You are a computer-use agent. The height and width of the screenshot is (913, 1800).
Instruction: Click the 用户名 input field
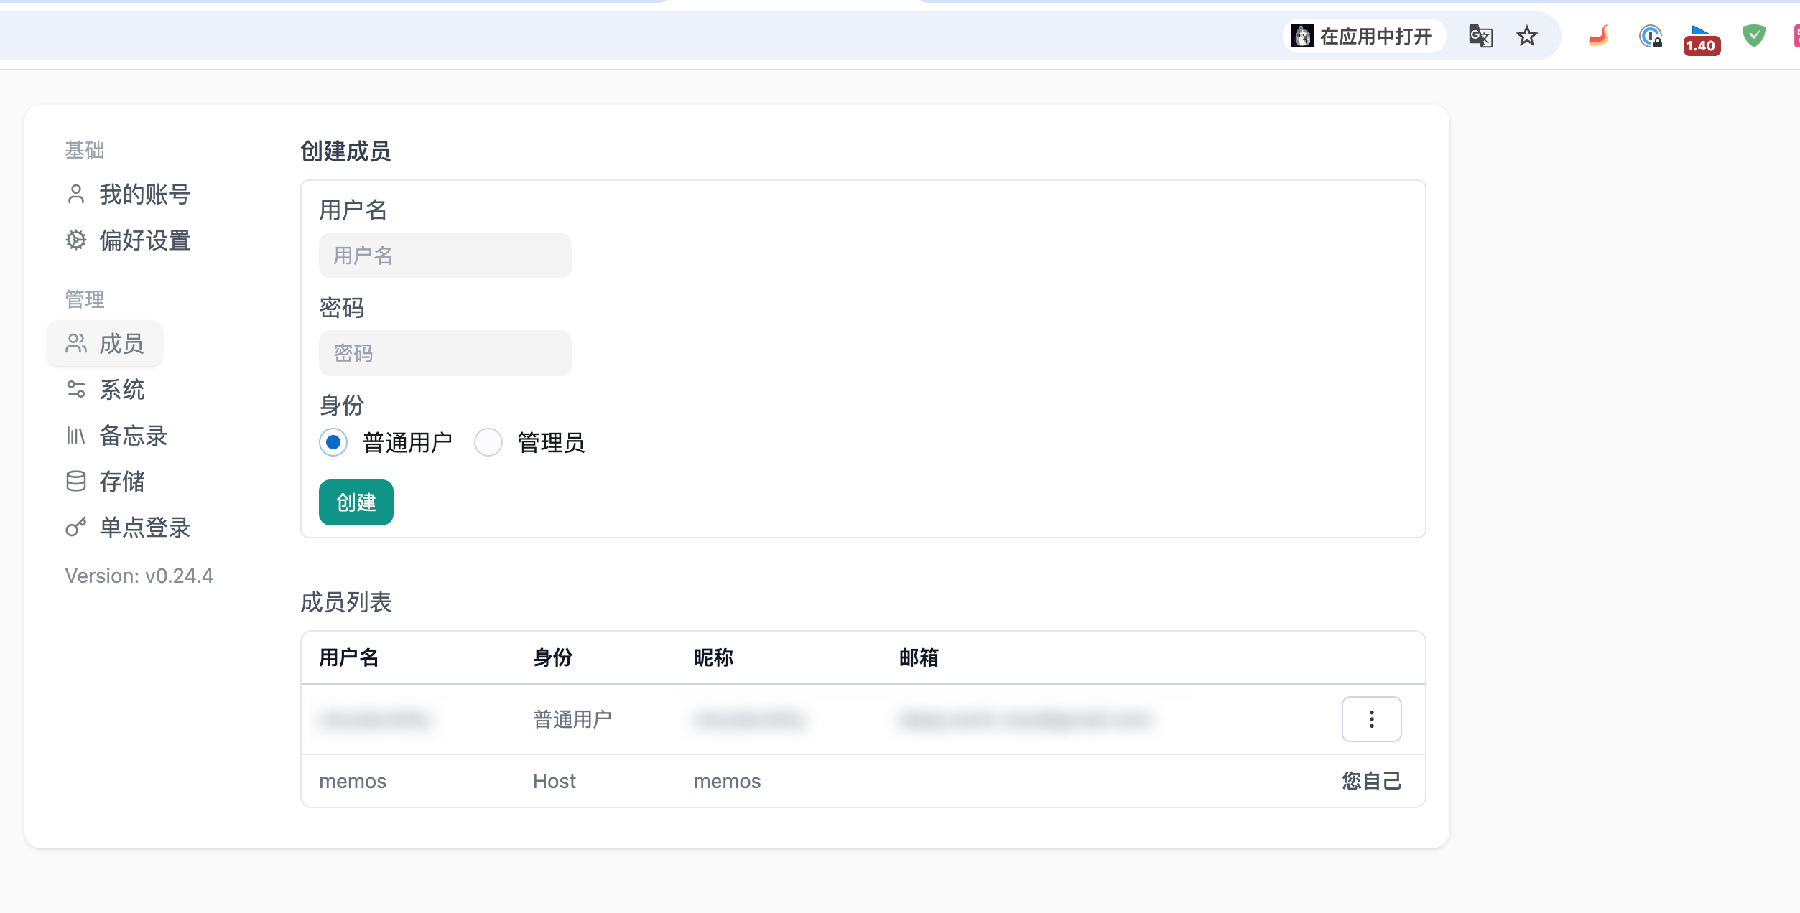pos(445,256)
